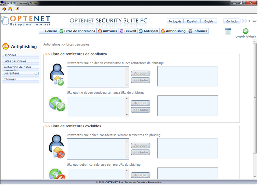The image size is (258, 193).
Task: Select Cuarentena in the sidebar
Action: click(12, 73)
